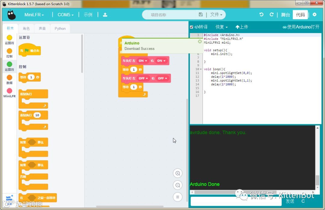Click the undo arrow icon
The image size is (325, 210).
click(x=262, y=14)
